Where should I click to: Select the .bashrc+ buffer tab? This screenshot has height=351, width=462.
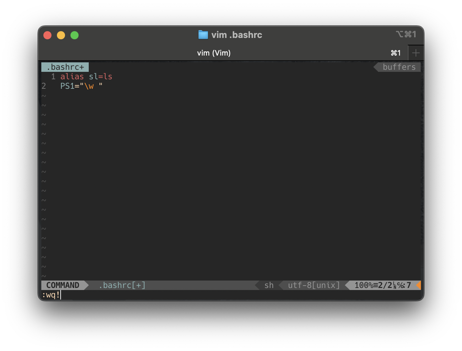(x=65, y=67)
